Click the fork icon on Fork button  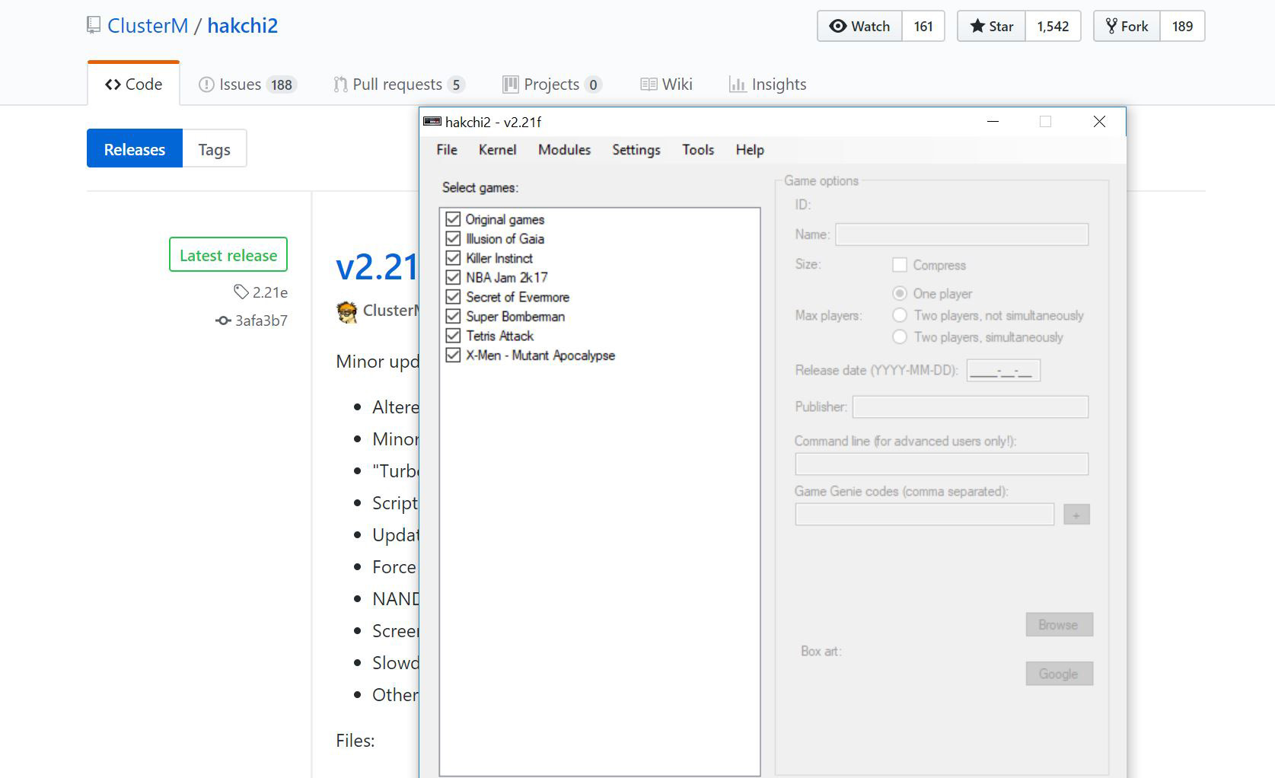pyautogui.click(x=1111, y=26)
